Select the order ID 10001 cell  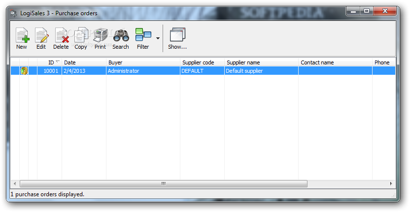[49, 71]
